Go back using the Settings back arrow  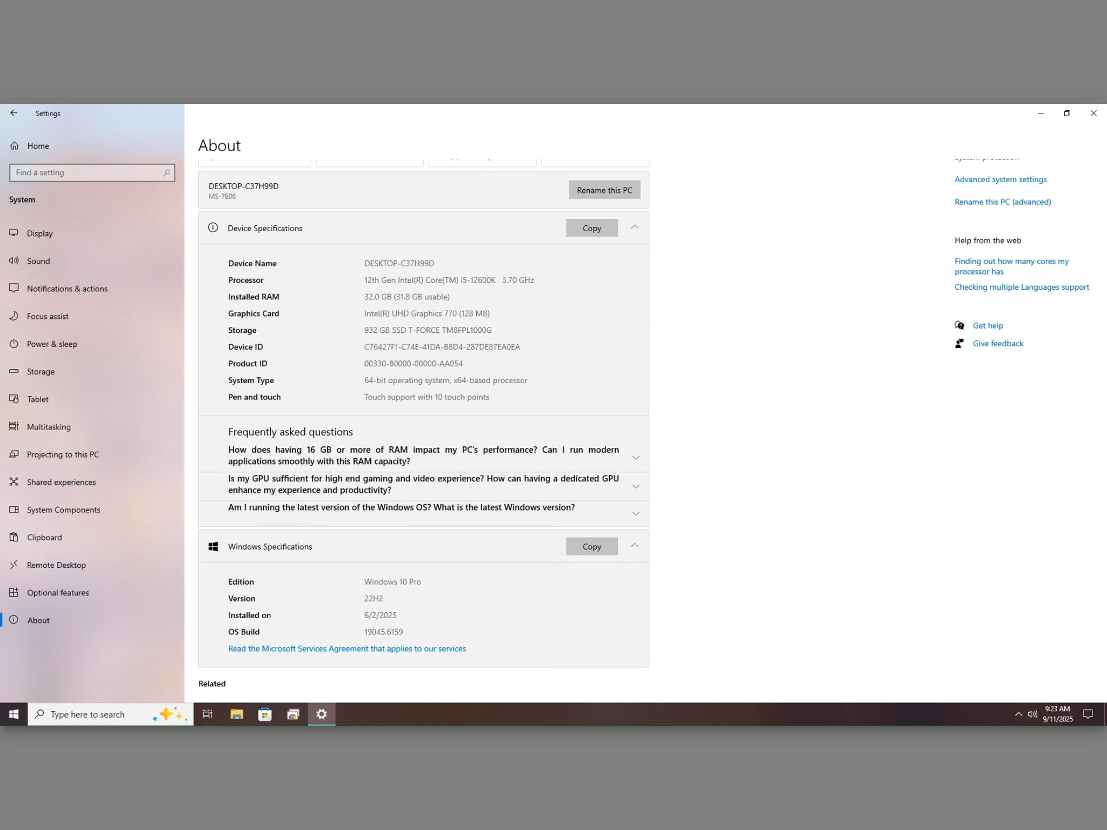point(14,113)
